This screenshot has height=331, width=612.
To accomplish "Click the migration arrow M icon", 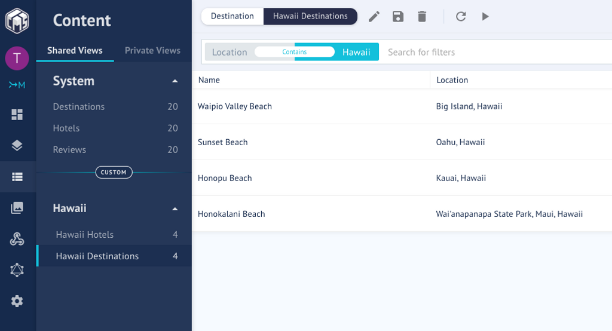I will [17, 85].
